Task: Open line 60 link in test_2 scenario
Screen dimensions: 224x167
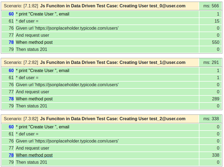Action: click(x=11, y=127)
